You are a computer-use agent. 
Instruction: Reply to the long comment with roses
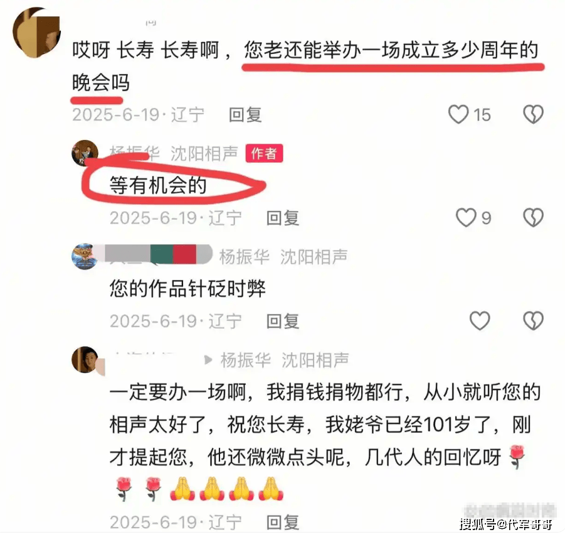[x=282, y=522]
